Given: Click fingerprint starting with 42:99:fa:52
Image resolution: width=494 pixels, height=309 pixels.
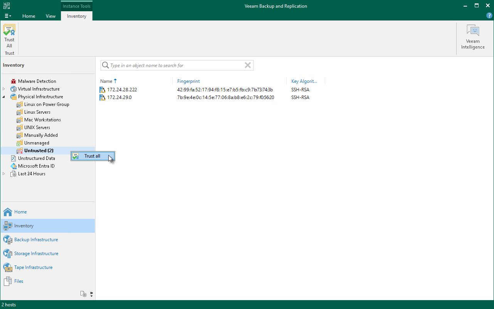Looking at the screenshot, I should tap(225, 90).
